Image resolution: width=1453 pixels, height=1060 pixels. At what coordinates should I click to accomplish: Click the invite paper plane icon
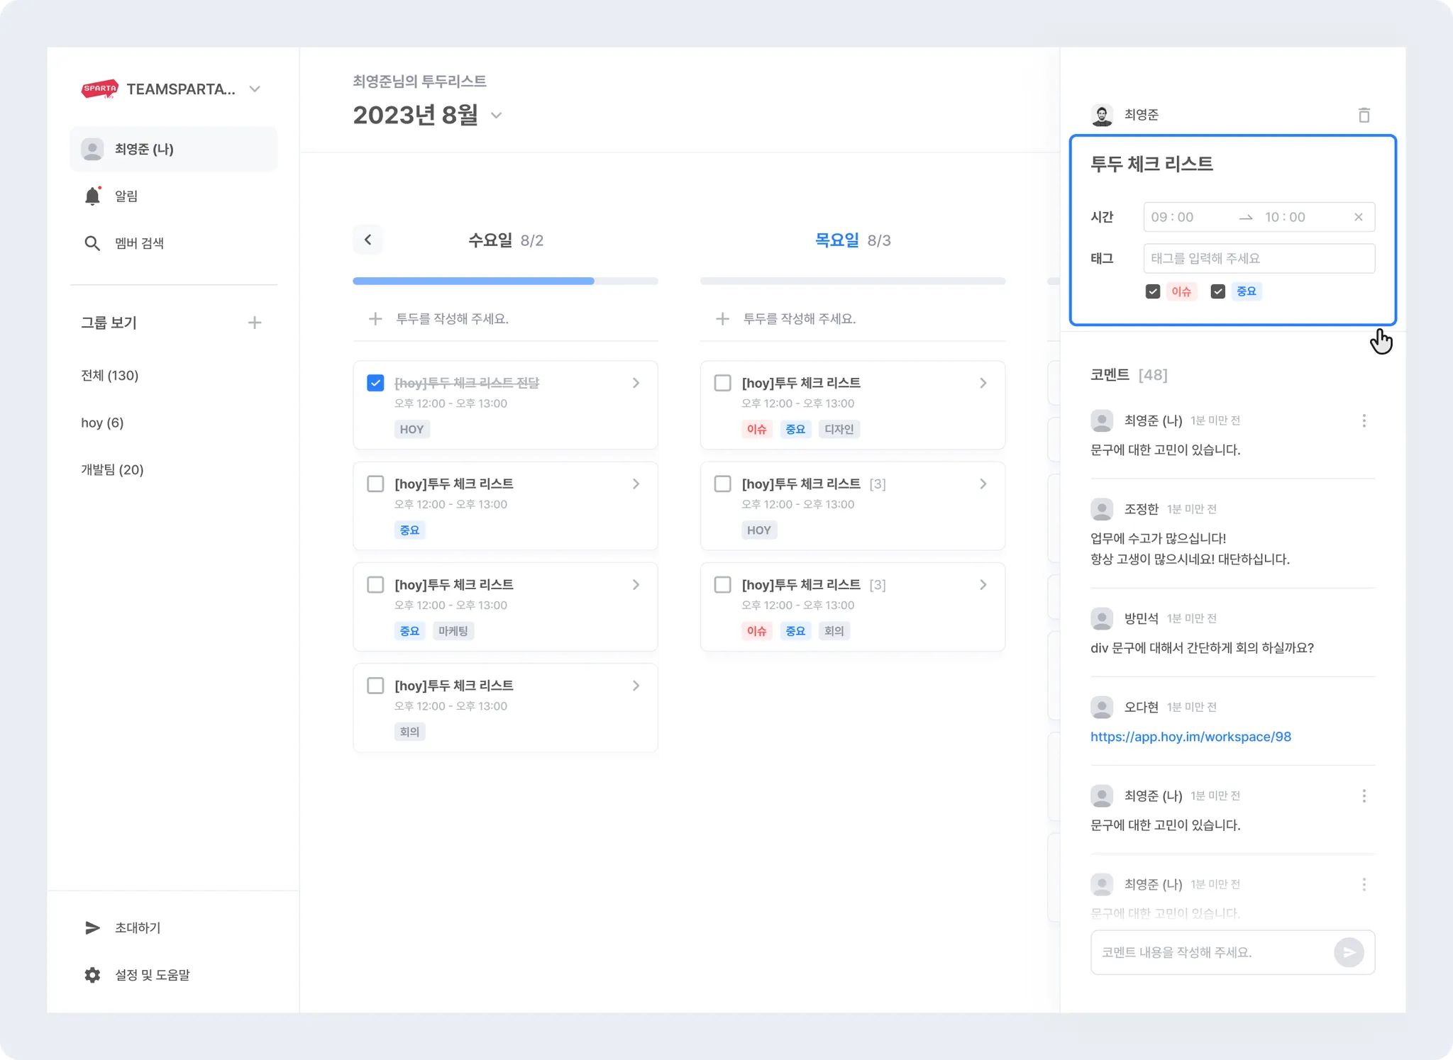pos(92,928)
